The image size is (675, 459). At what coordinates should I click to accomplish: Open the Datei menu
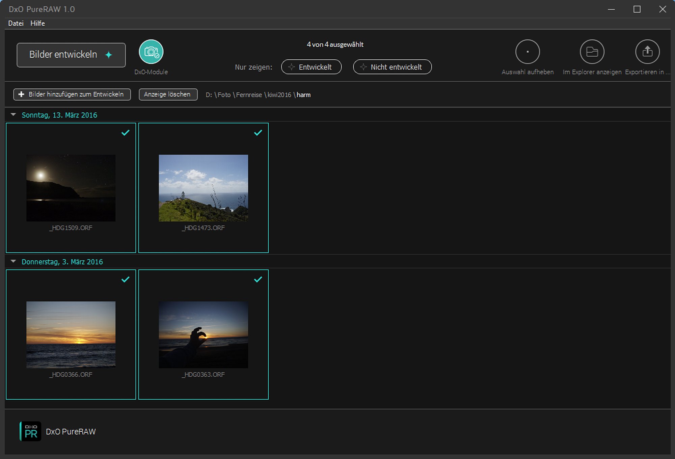[16, 23]
